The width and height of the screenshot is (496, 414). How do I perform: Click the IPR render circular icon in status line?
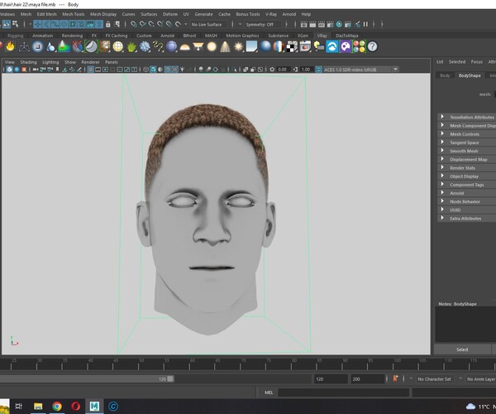click(339, 24)
